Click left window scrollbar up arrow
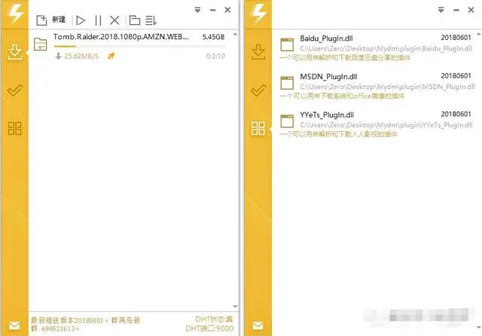Viewport: 482px width, 336px height. 235,34
